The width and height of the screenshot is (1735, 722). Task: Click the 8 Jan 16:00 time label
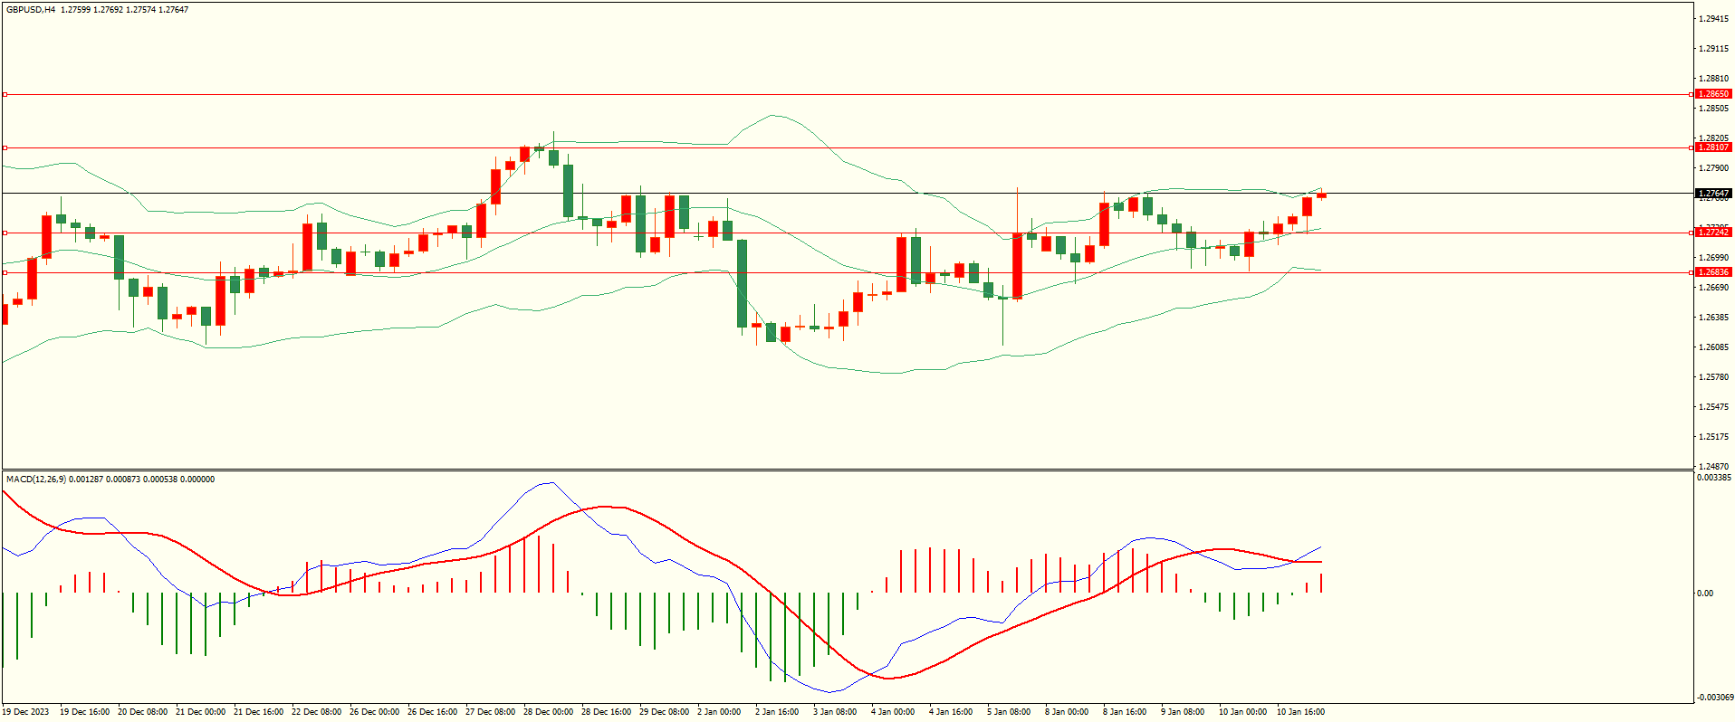tap(1126, 712)
